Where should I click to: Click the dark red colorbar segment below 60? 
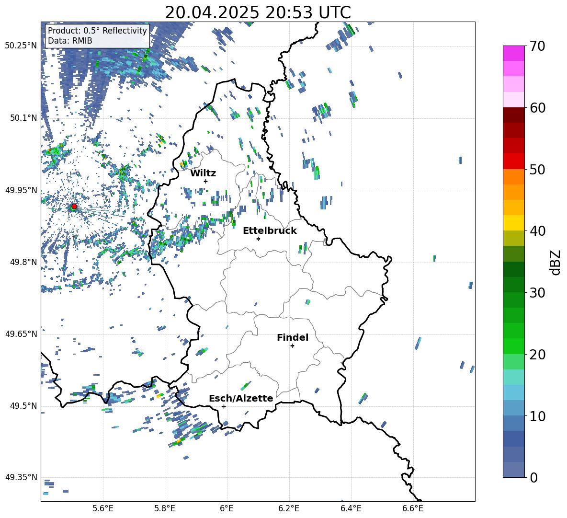(514, 115)
